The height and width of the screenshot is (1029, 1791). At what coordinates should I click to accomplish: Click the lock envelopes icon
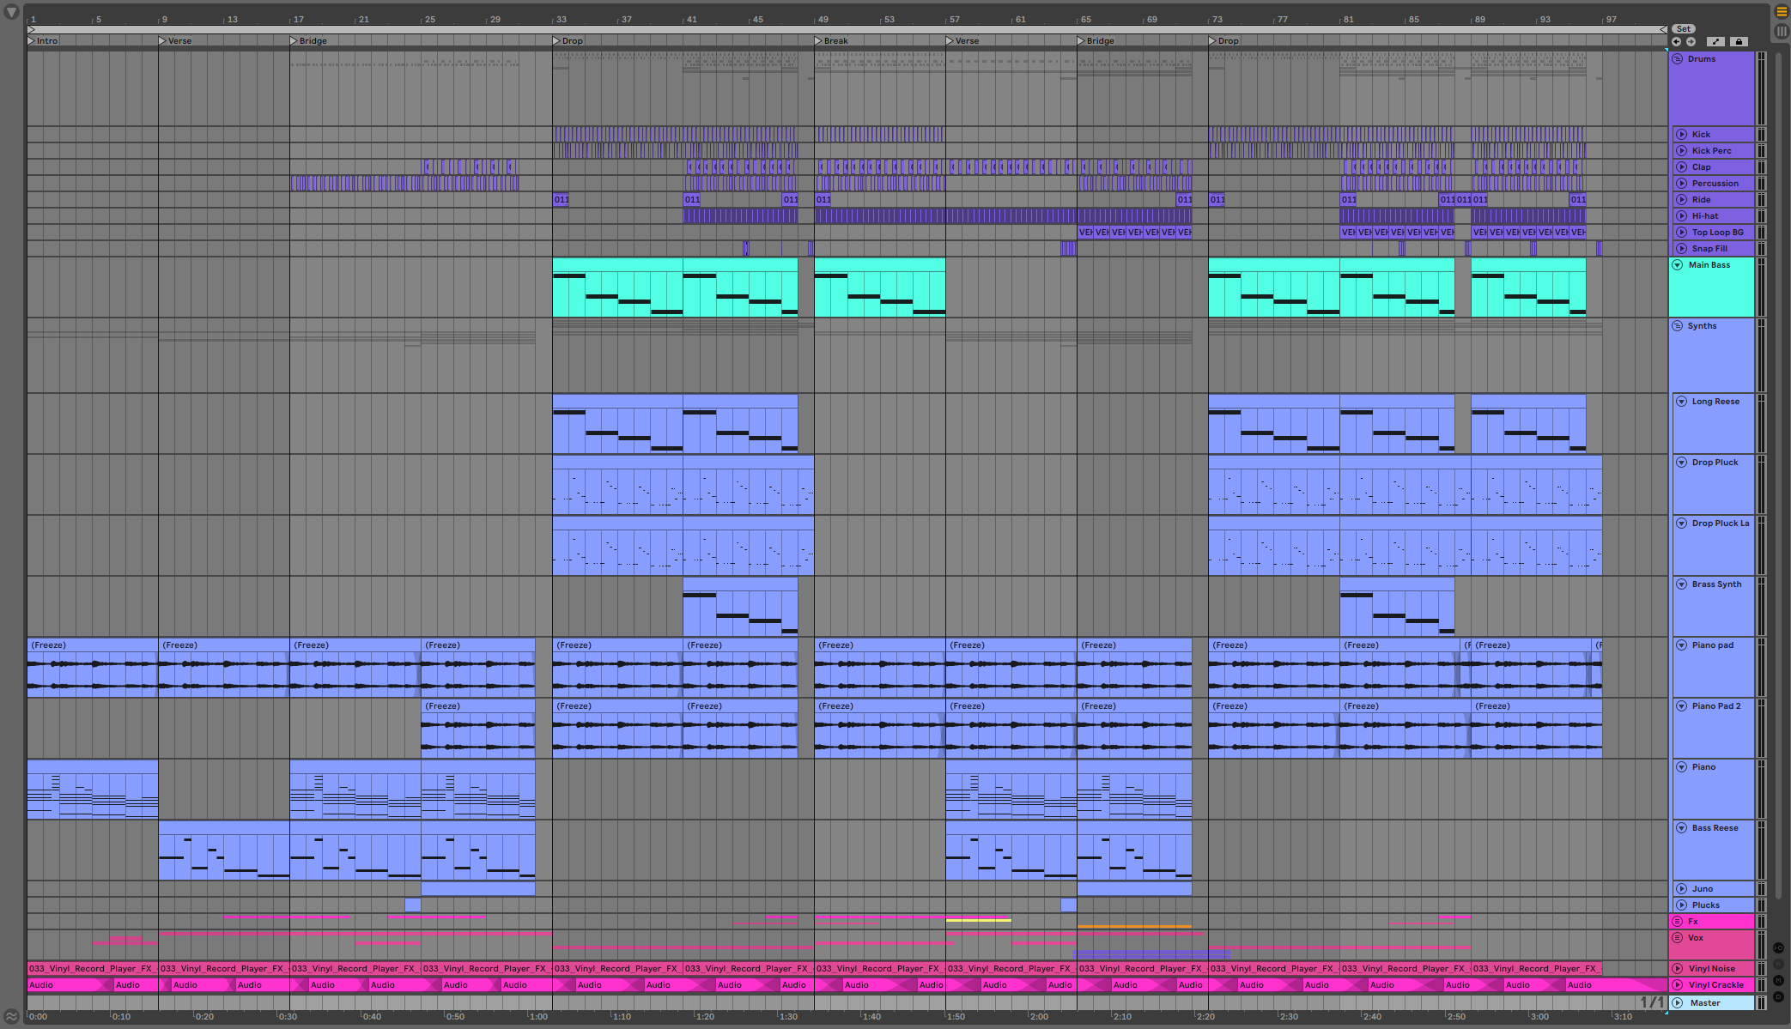tap(1739, 41)
